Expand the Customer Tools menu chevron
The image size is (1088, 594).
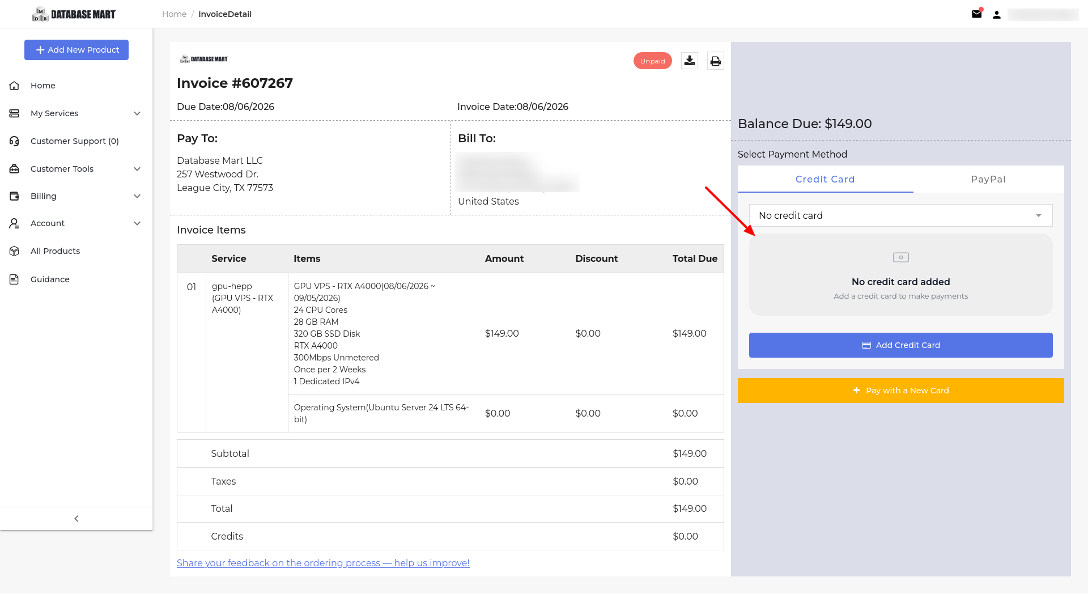137,169
